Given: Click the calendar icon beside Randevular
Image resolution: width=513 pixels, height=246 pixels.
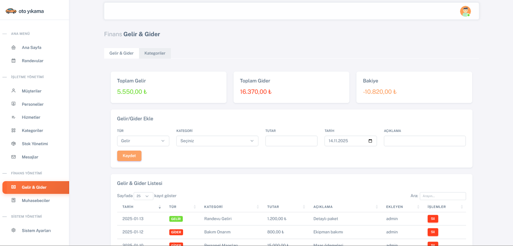Looking at the screenshot, I should click(x=13, y=61).
